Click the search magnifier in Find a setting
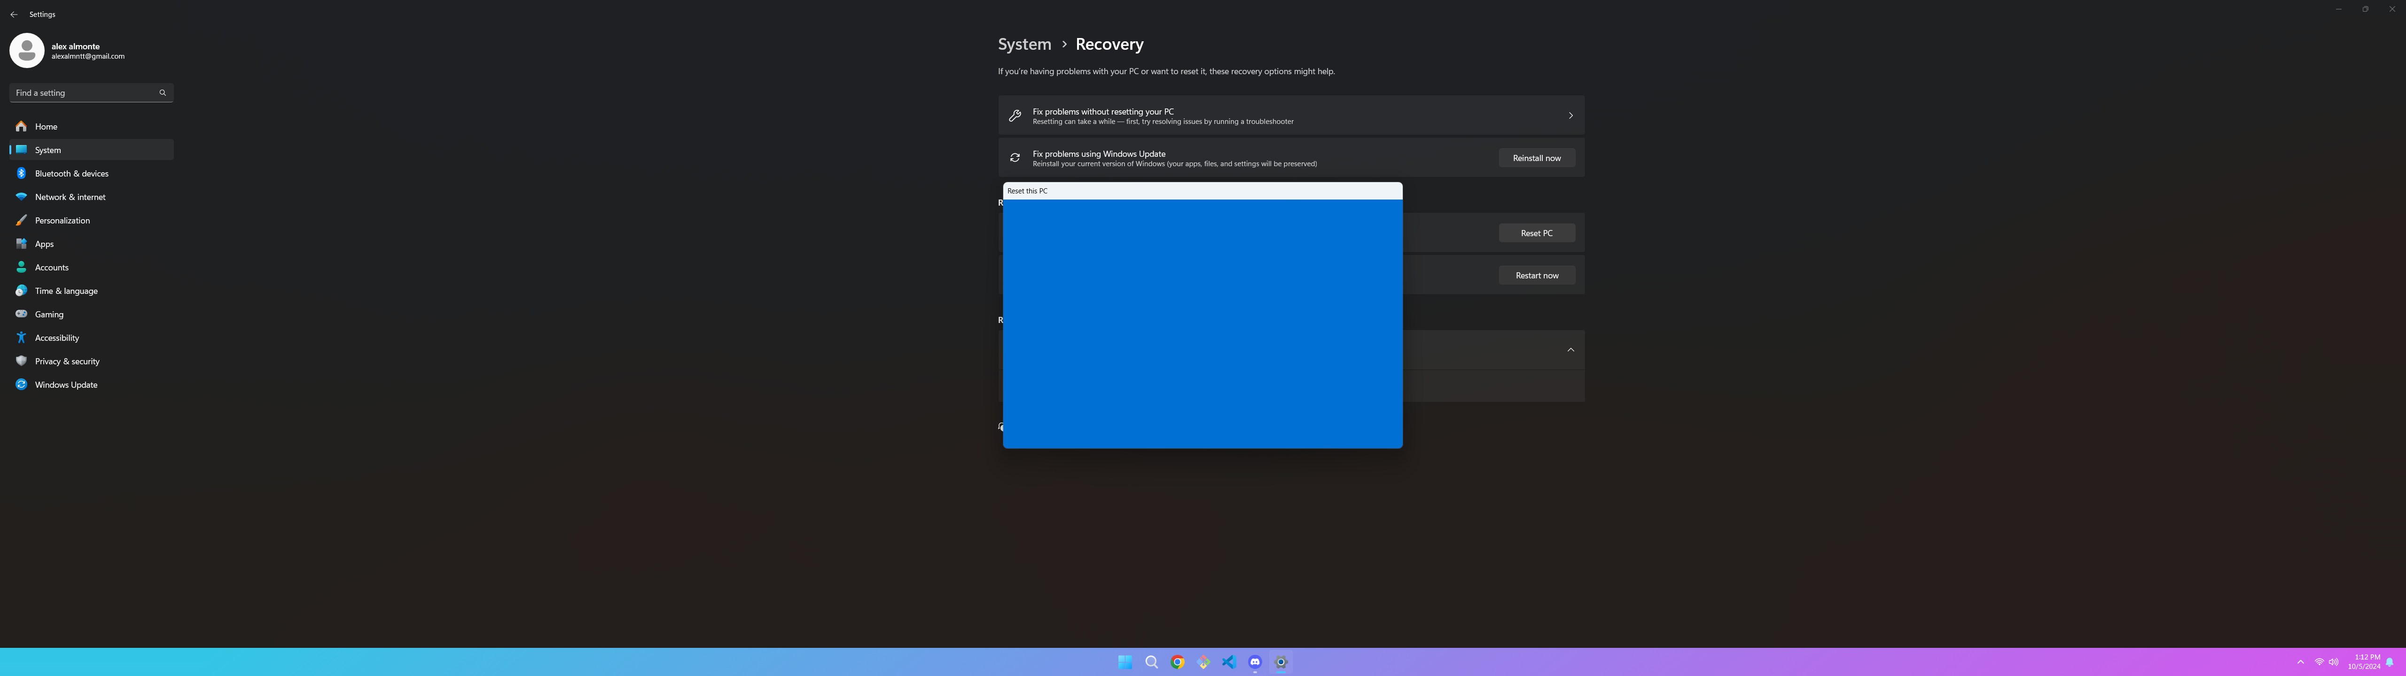The width and height of the screenshot is (2406, 676). (x=163, y=92)
